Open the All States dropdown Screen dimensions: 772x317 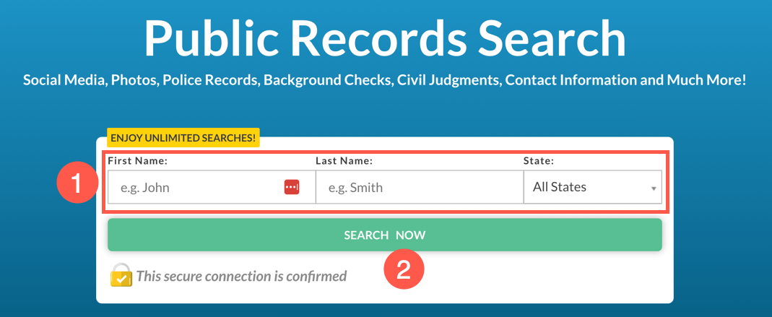[593, 187]
